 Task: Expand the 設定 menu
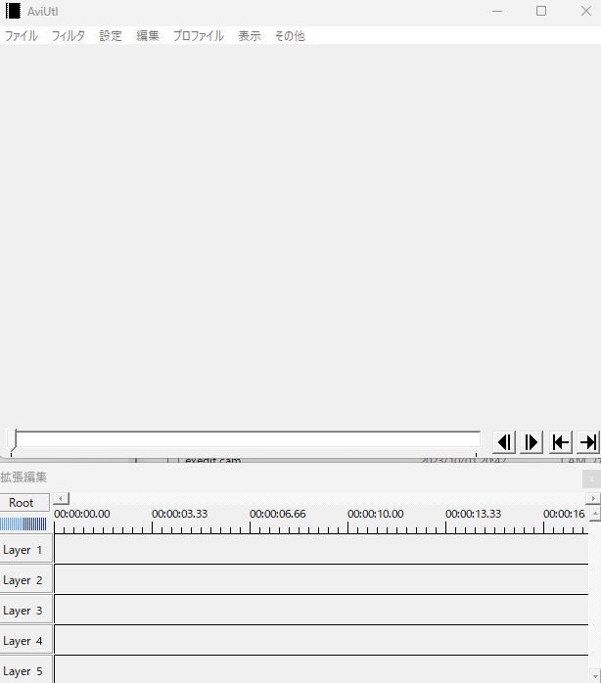coord(111,35)
